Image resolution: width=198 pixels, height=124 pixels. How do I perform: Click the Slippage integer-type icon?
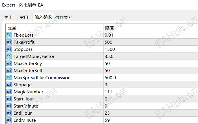(x=9, y=85)
